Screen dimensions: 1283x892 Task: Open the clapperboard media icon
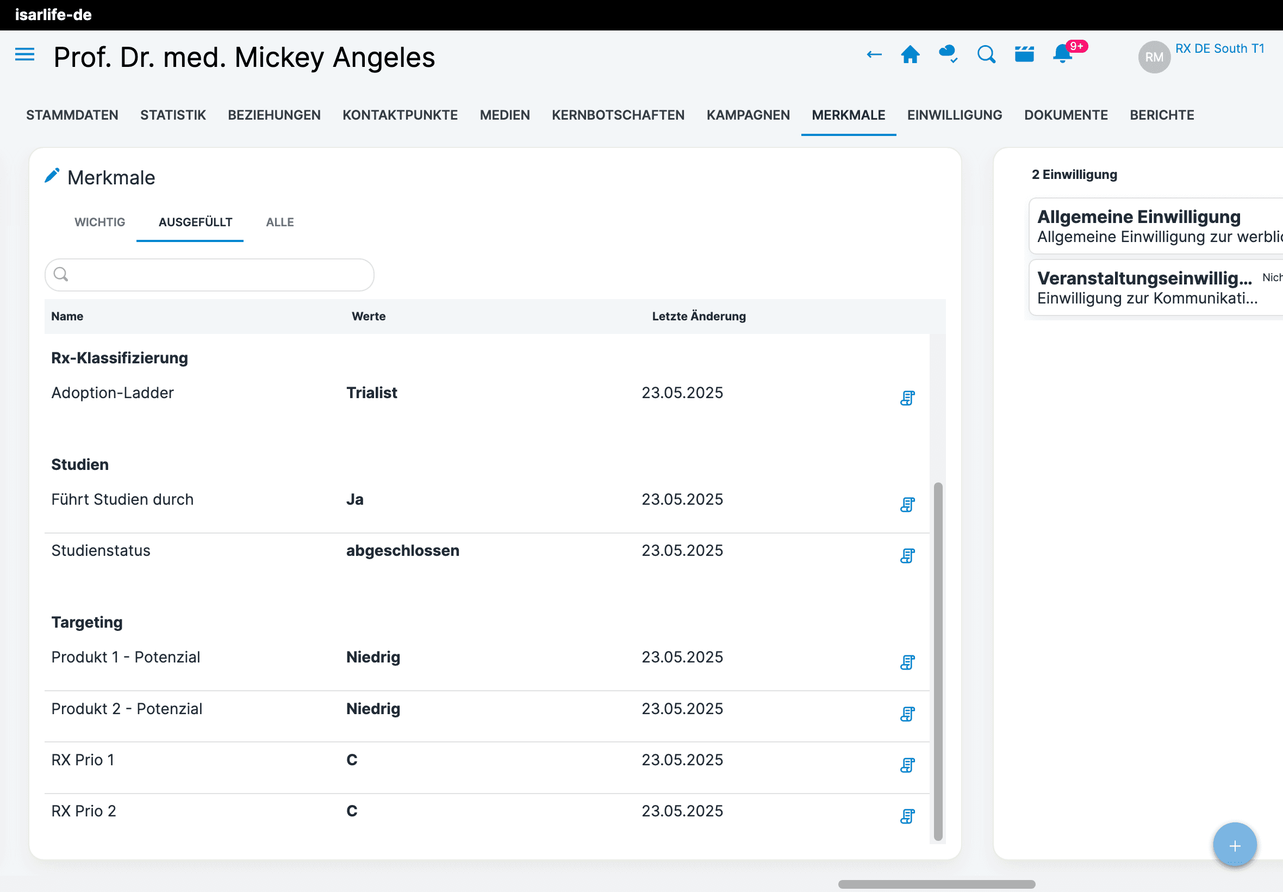click(1024, 55)
